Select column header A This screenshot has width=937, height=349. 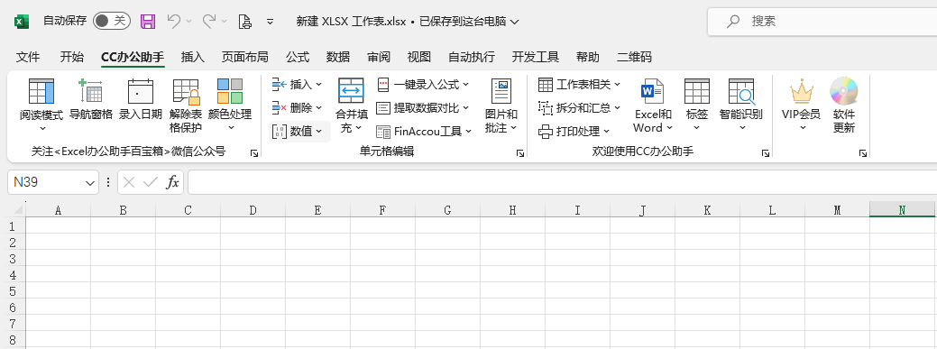coord(58,210)
